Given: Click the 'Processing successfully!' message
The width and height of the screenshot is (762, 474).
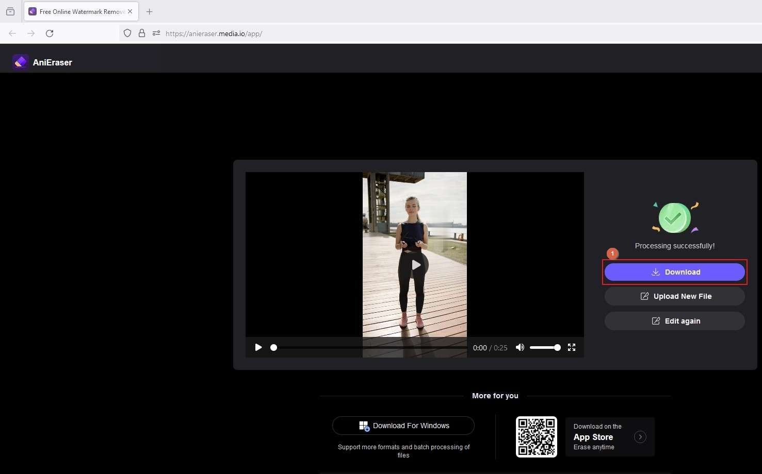Looking at the screenshot, I should tap(674, 246).
